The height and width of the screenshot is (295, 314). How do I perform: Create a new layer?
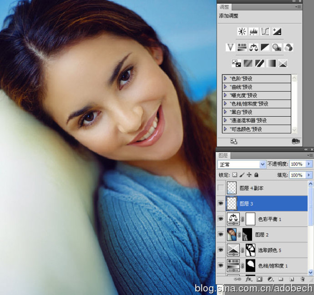(x=292, y=279)
